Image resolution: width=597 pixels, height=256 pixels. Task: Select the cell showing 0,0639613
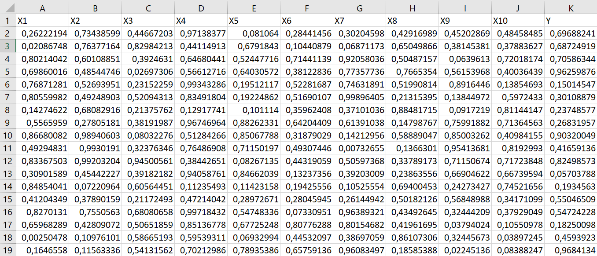[x=465, y=59]
